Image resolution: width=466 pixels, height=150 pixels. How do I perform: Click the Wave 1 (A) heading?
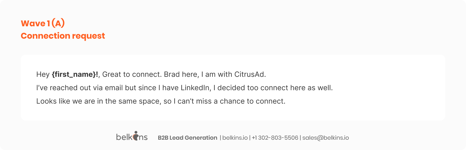coord(43,23)
